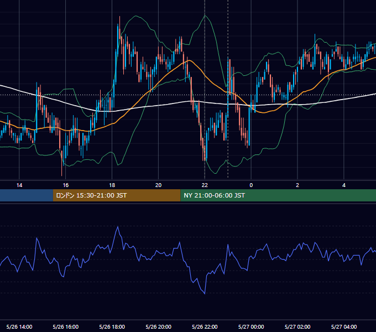The width and height of the screenshot is (376, 332).
Task: Click the 16 hour label on chart axis
Action: click(x=65, y=185)
